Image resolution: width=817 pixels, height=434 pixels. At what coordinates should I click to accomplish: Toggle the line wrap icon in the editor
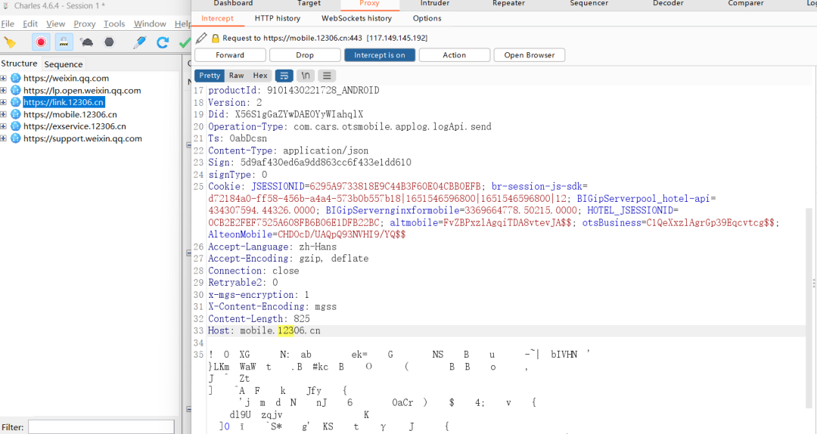click(x=284, y=76)
